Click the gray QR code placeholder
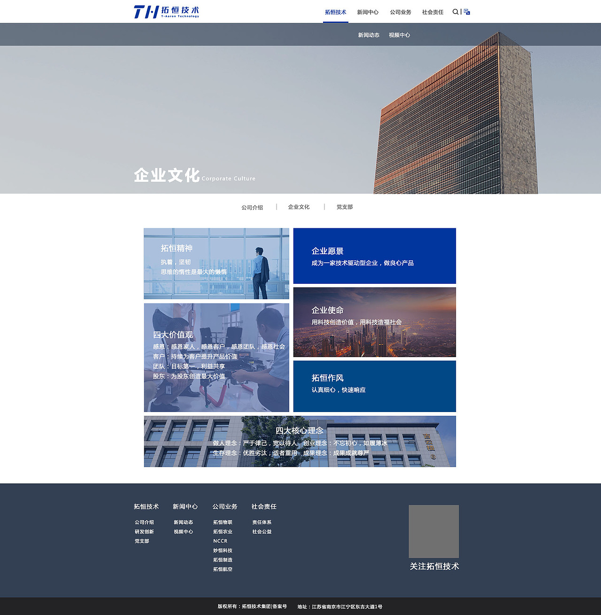The image size is (601, 615). [x=434, y=531]
